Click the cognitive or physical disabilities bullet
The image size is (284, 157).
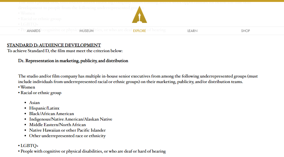[92, 151]
